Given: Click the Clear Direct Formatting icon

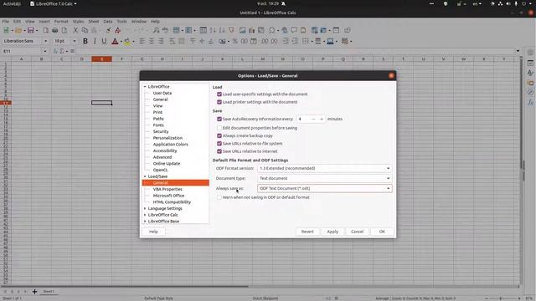Looking at the screenshot, I should coord(117,30).
